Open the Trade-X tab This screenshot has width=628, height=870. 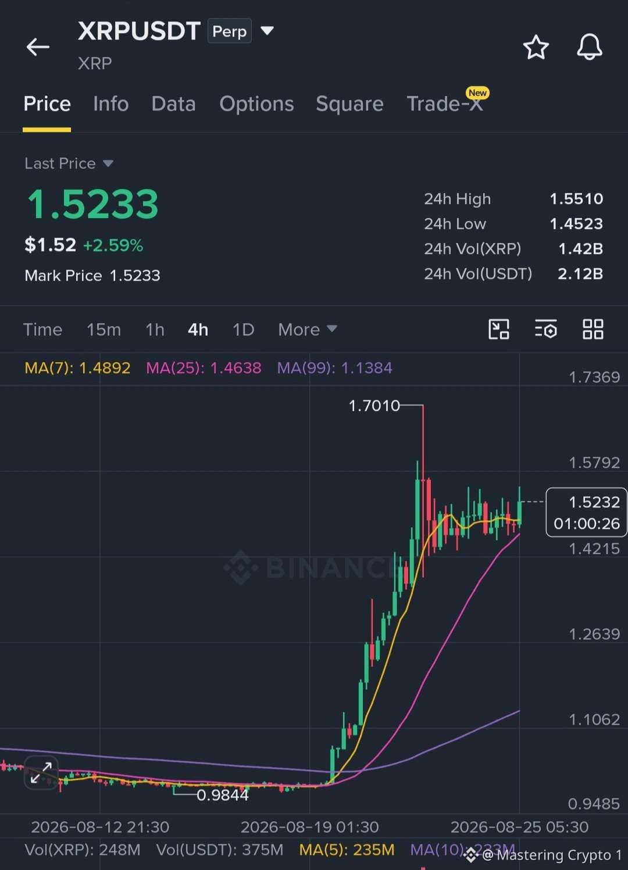coord(445,104)
